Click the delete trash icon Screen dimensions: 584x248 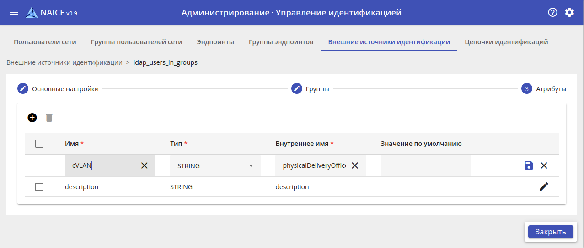(x=49, y=118)
